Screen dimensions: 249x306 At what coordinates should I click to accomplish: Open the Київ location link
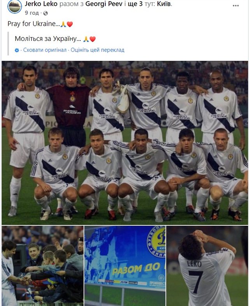[164, 4]
